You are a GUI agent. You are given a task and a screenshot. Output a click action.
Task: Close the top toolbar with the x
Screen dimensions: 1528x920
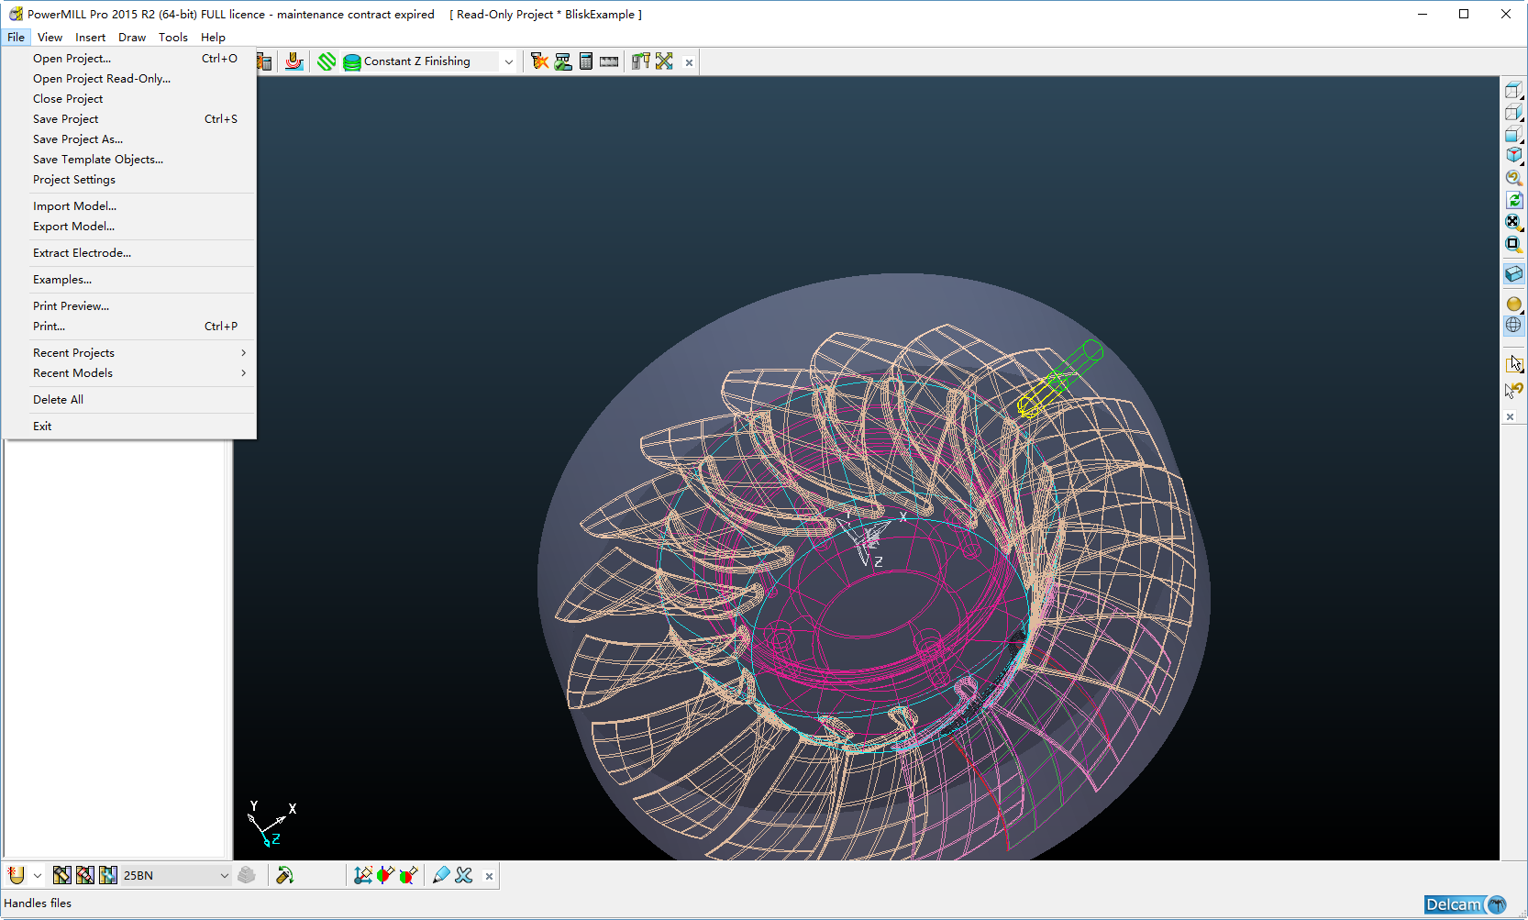pos(689,62)
